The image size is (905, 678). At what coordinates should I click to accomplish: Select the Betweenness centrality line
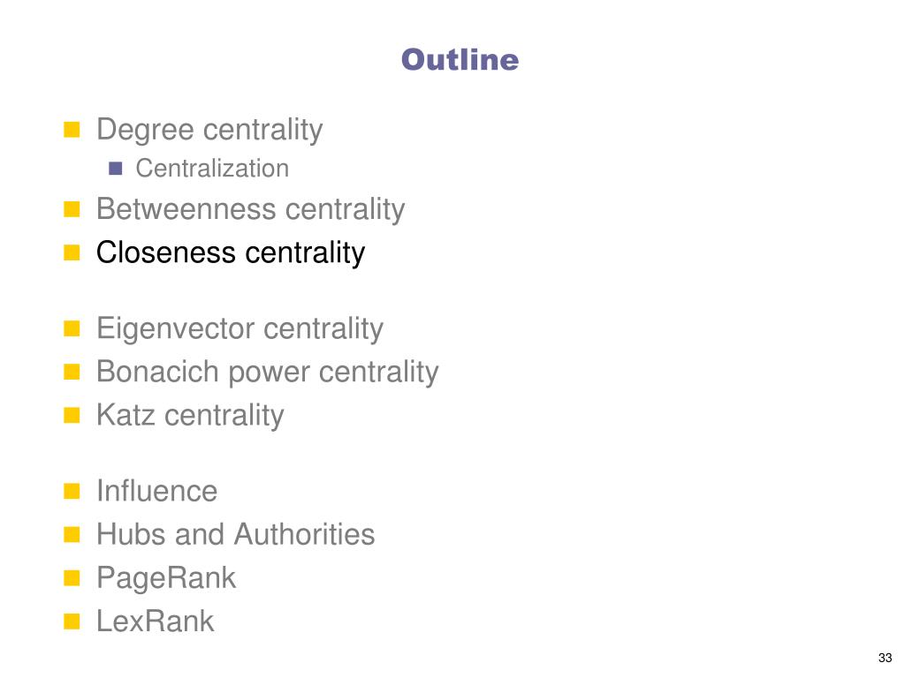pos(250,208)
